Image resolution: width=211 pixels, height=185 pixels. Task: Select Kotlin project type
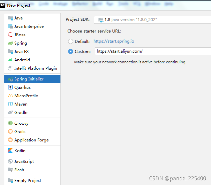tap(20, 151)
